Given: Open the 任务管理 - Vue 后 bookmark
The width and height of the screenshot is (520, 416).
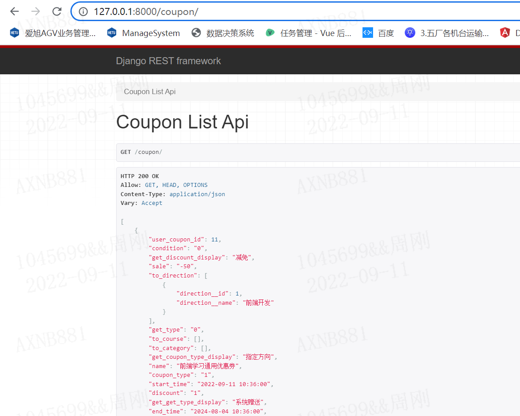Looking at the screenshot, I should [x=308, y=33].
